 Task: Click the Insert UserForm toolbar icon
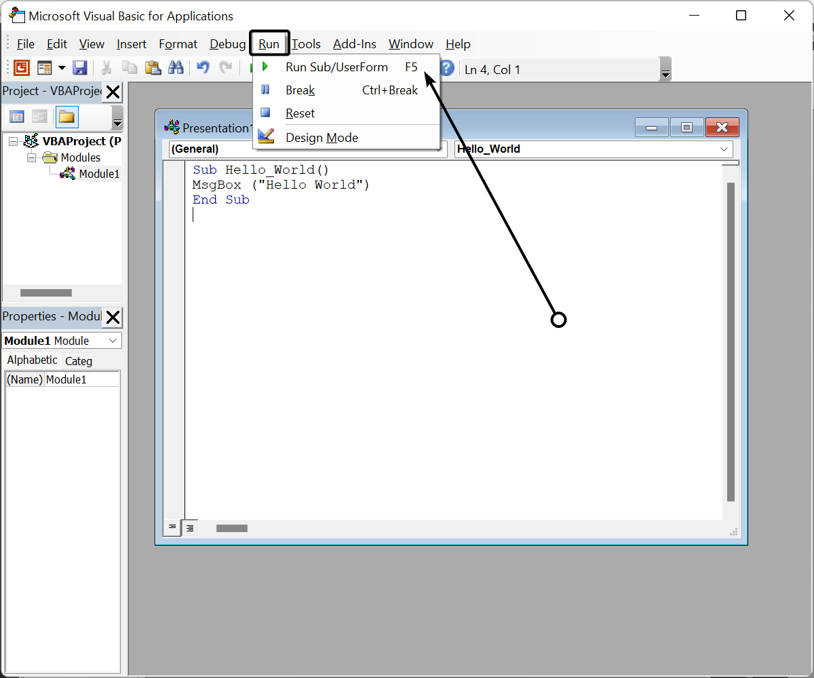tap(45, 68)
